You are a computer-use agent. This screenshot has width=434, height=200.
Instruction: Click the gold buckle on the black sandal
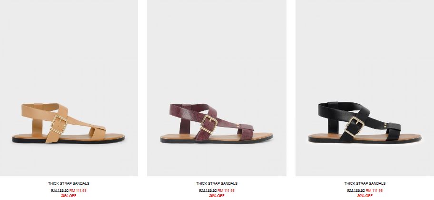355,127
